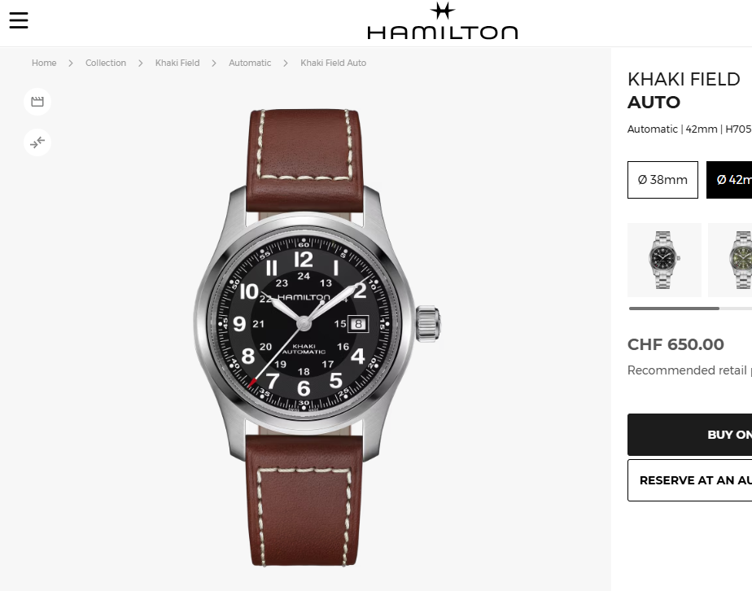
Task: Open the hamburger navigation menu
Action: [x=19, y=20]
